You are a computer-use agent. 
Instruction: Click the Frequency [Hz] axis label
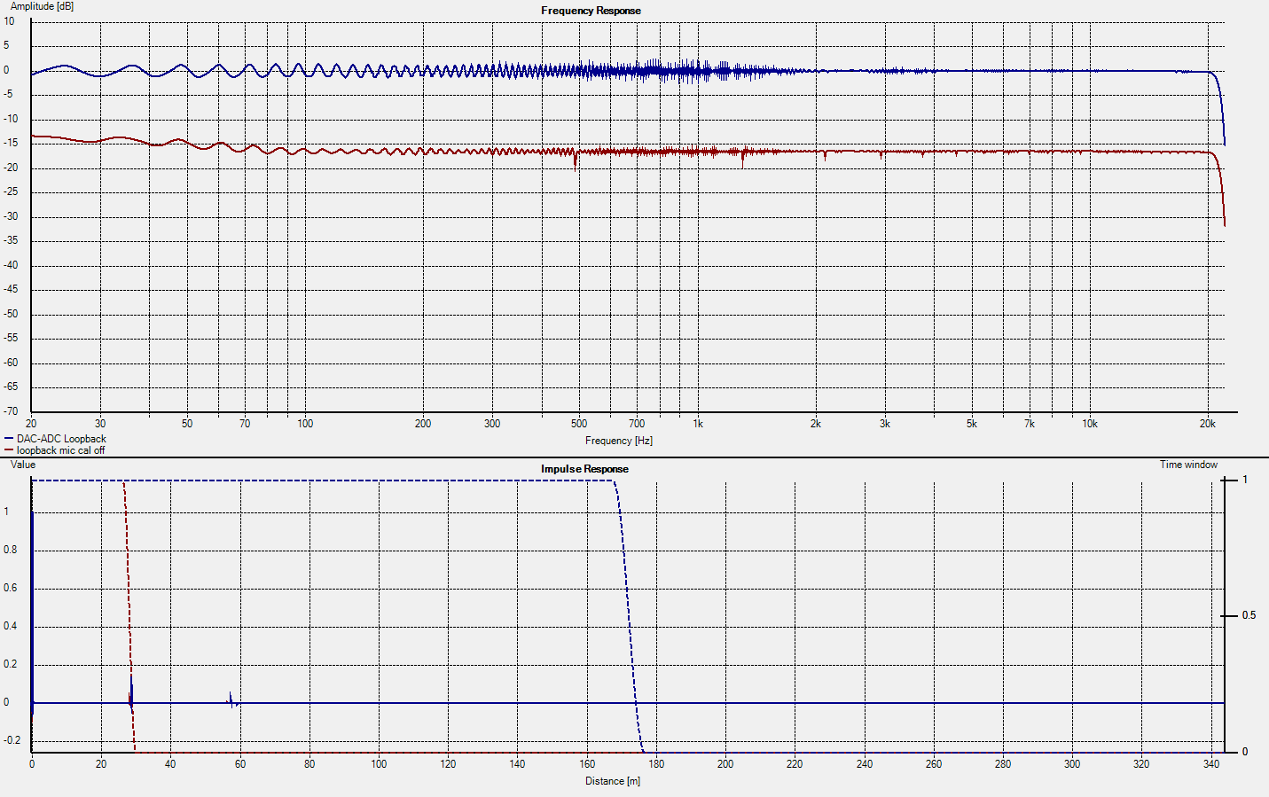(x=618, y=441)
